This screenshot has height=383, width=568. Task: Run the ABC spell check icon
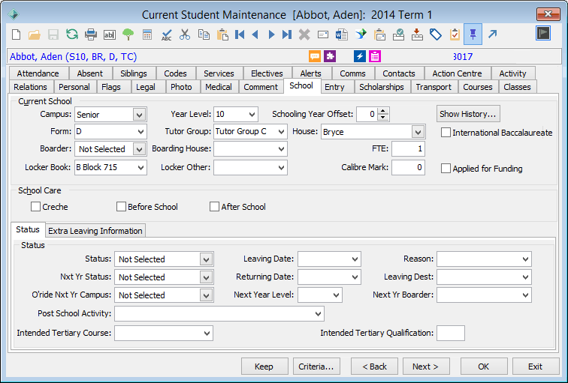(x=166, y=34)
